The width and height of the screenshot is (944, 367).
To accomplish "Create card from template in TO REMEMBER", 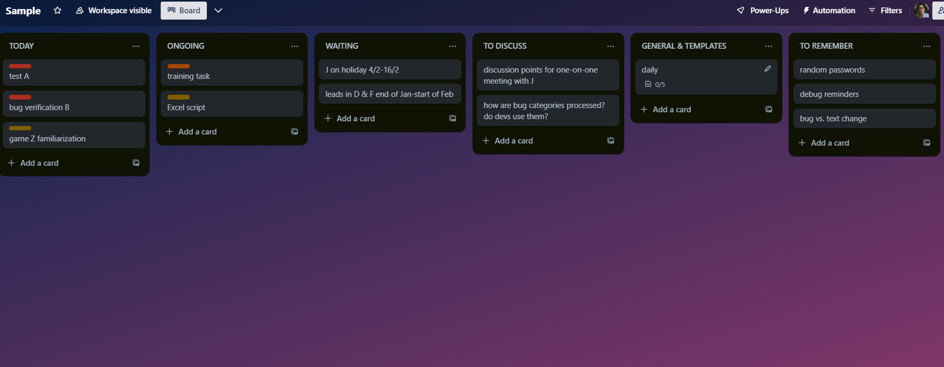I will (x=926, y=143).
